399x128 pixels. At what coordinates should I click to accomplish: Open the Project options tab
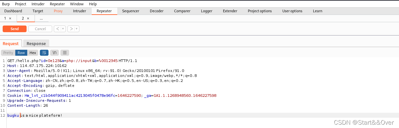click(x=260, y=11)
